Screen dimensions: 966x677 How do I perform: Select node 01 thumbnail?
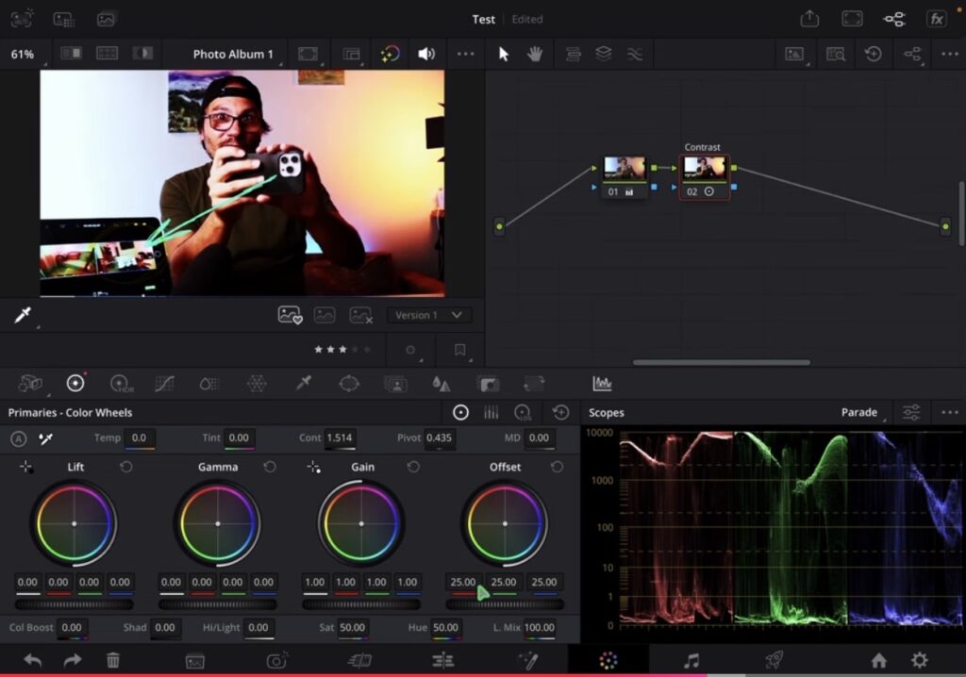[x=625, y=170]
